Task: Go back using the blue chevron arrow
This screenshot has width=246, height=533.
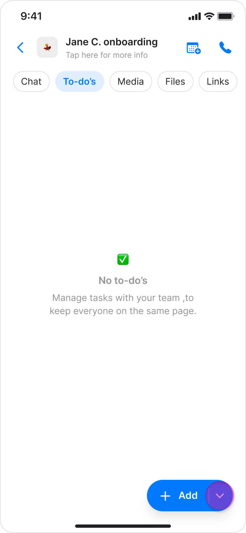Action: pyautogui.click(x=20, y=48)
